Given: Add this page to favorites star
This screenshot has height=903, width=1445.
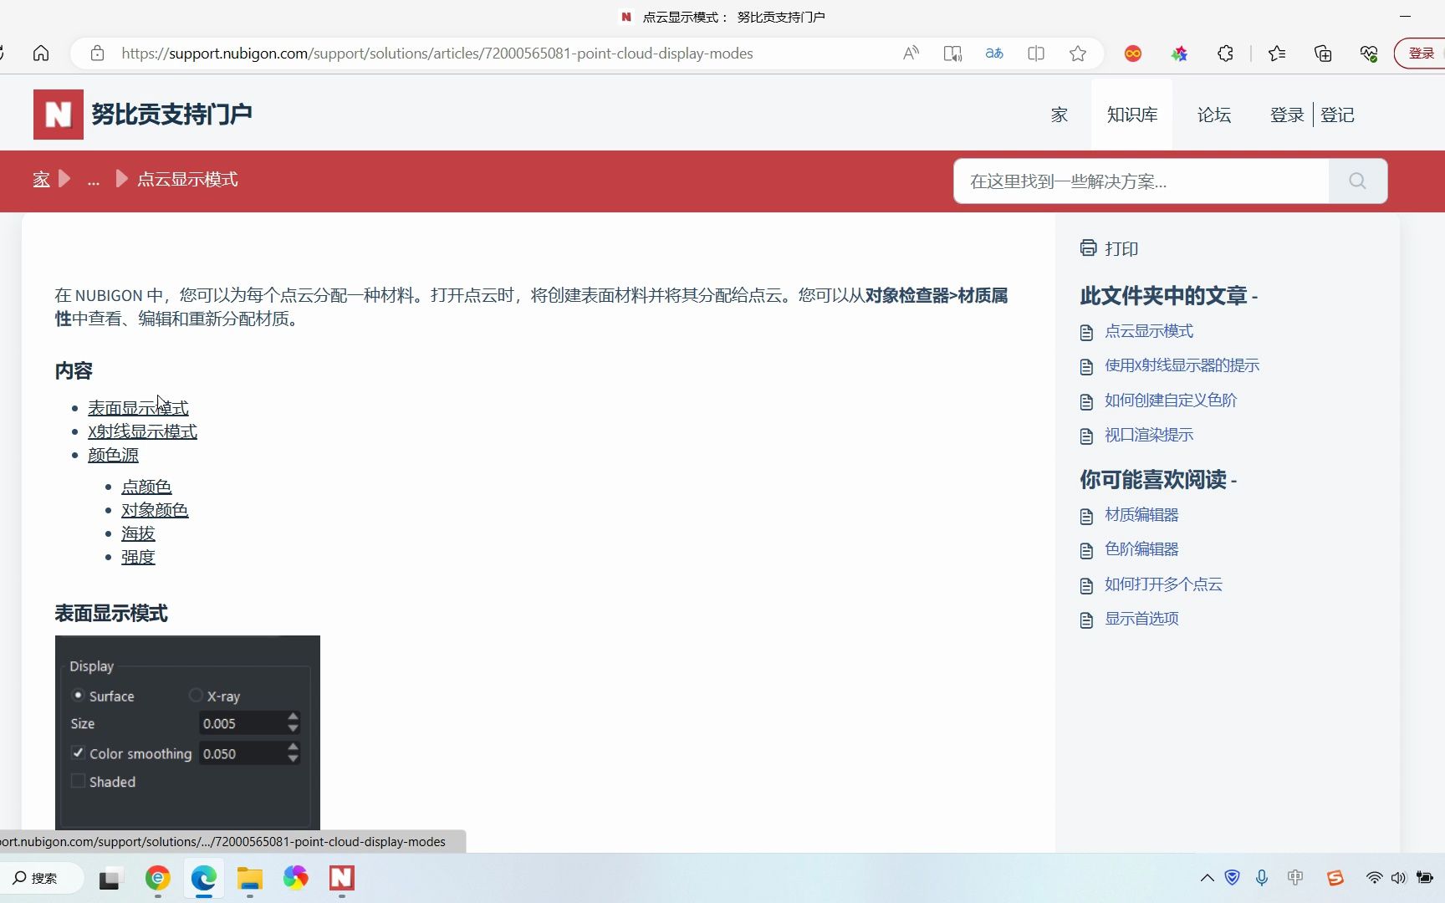Looking at the screenshot, I should 1078,54.
